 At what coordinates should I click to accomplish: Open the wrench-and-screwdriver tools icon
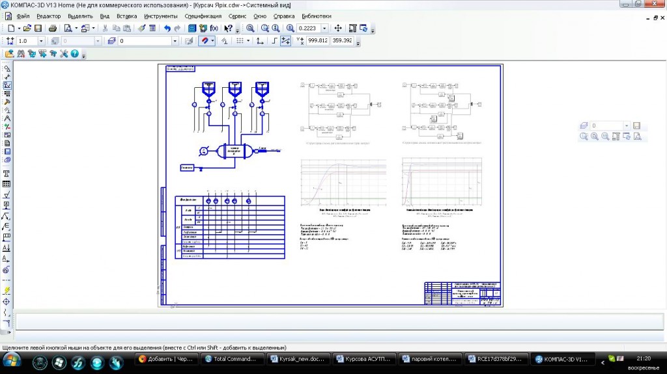(64, 53)
